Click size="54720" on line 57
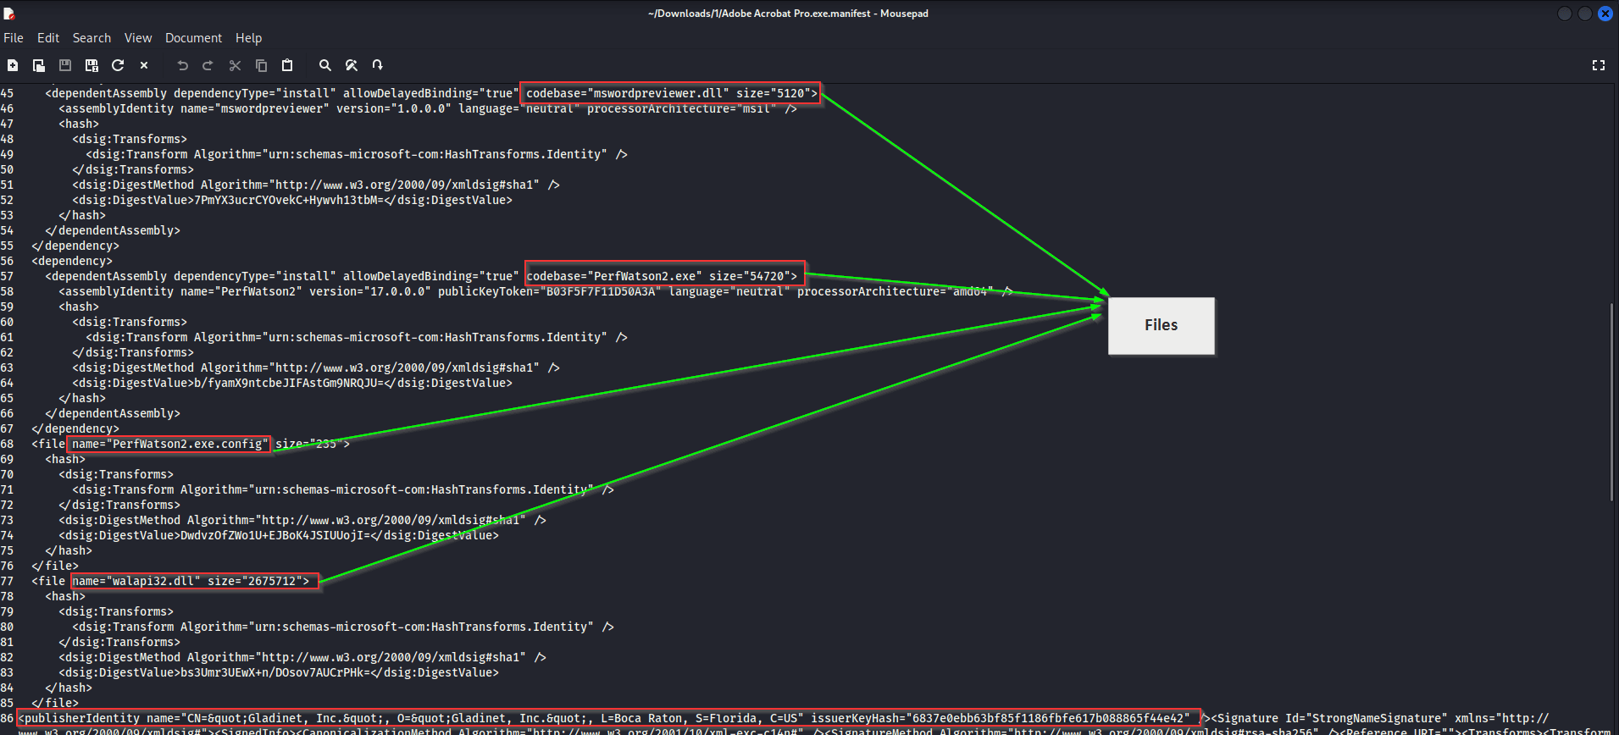Screen dimensions: 1619x735 749,276
